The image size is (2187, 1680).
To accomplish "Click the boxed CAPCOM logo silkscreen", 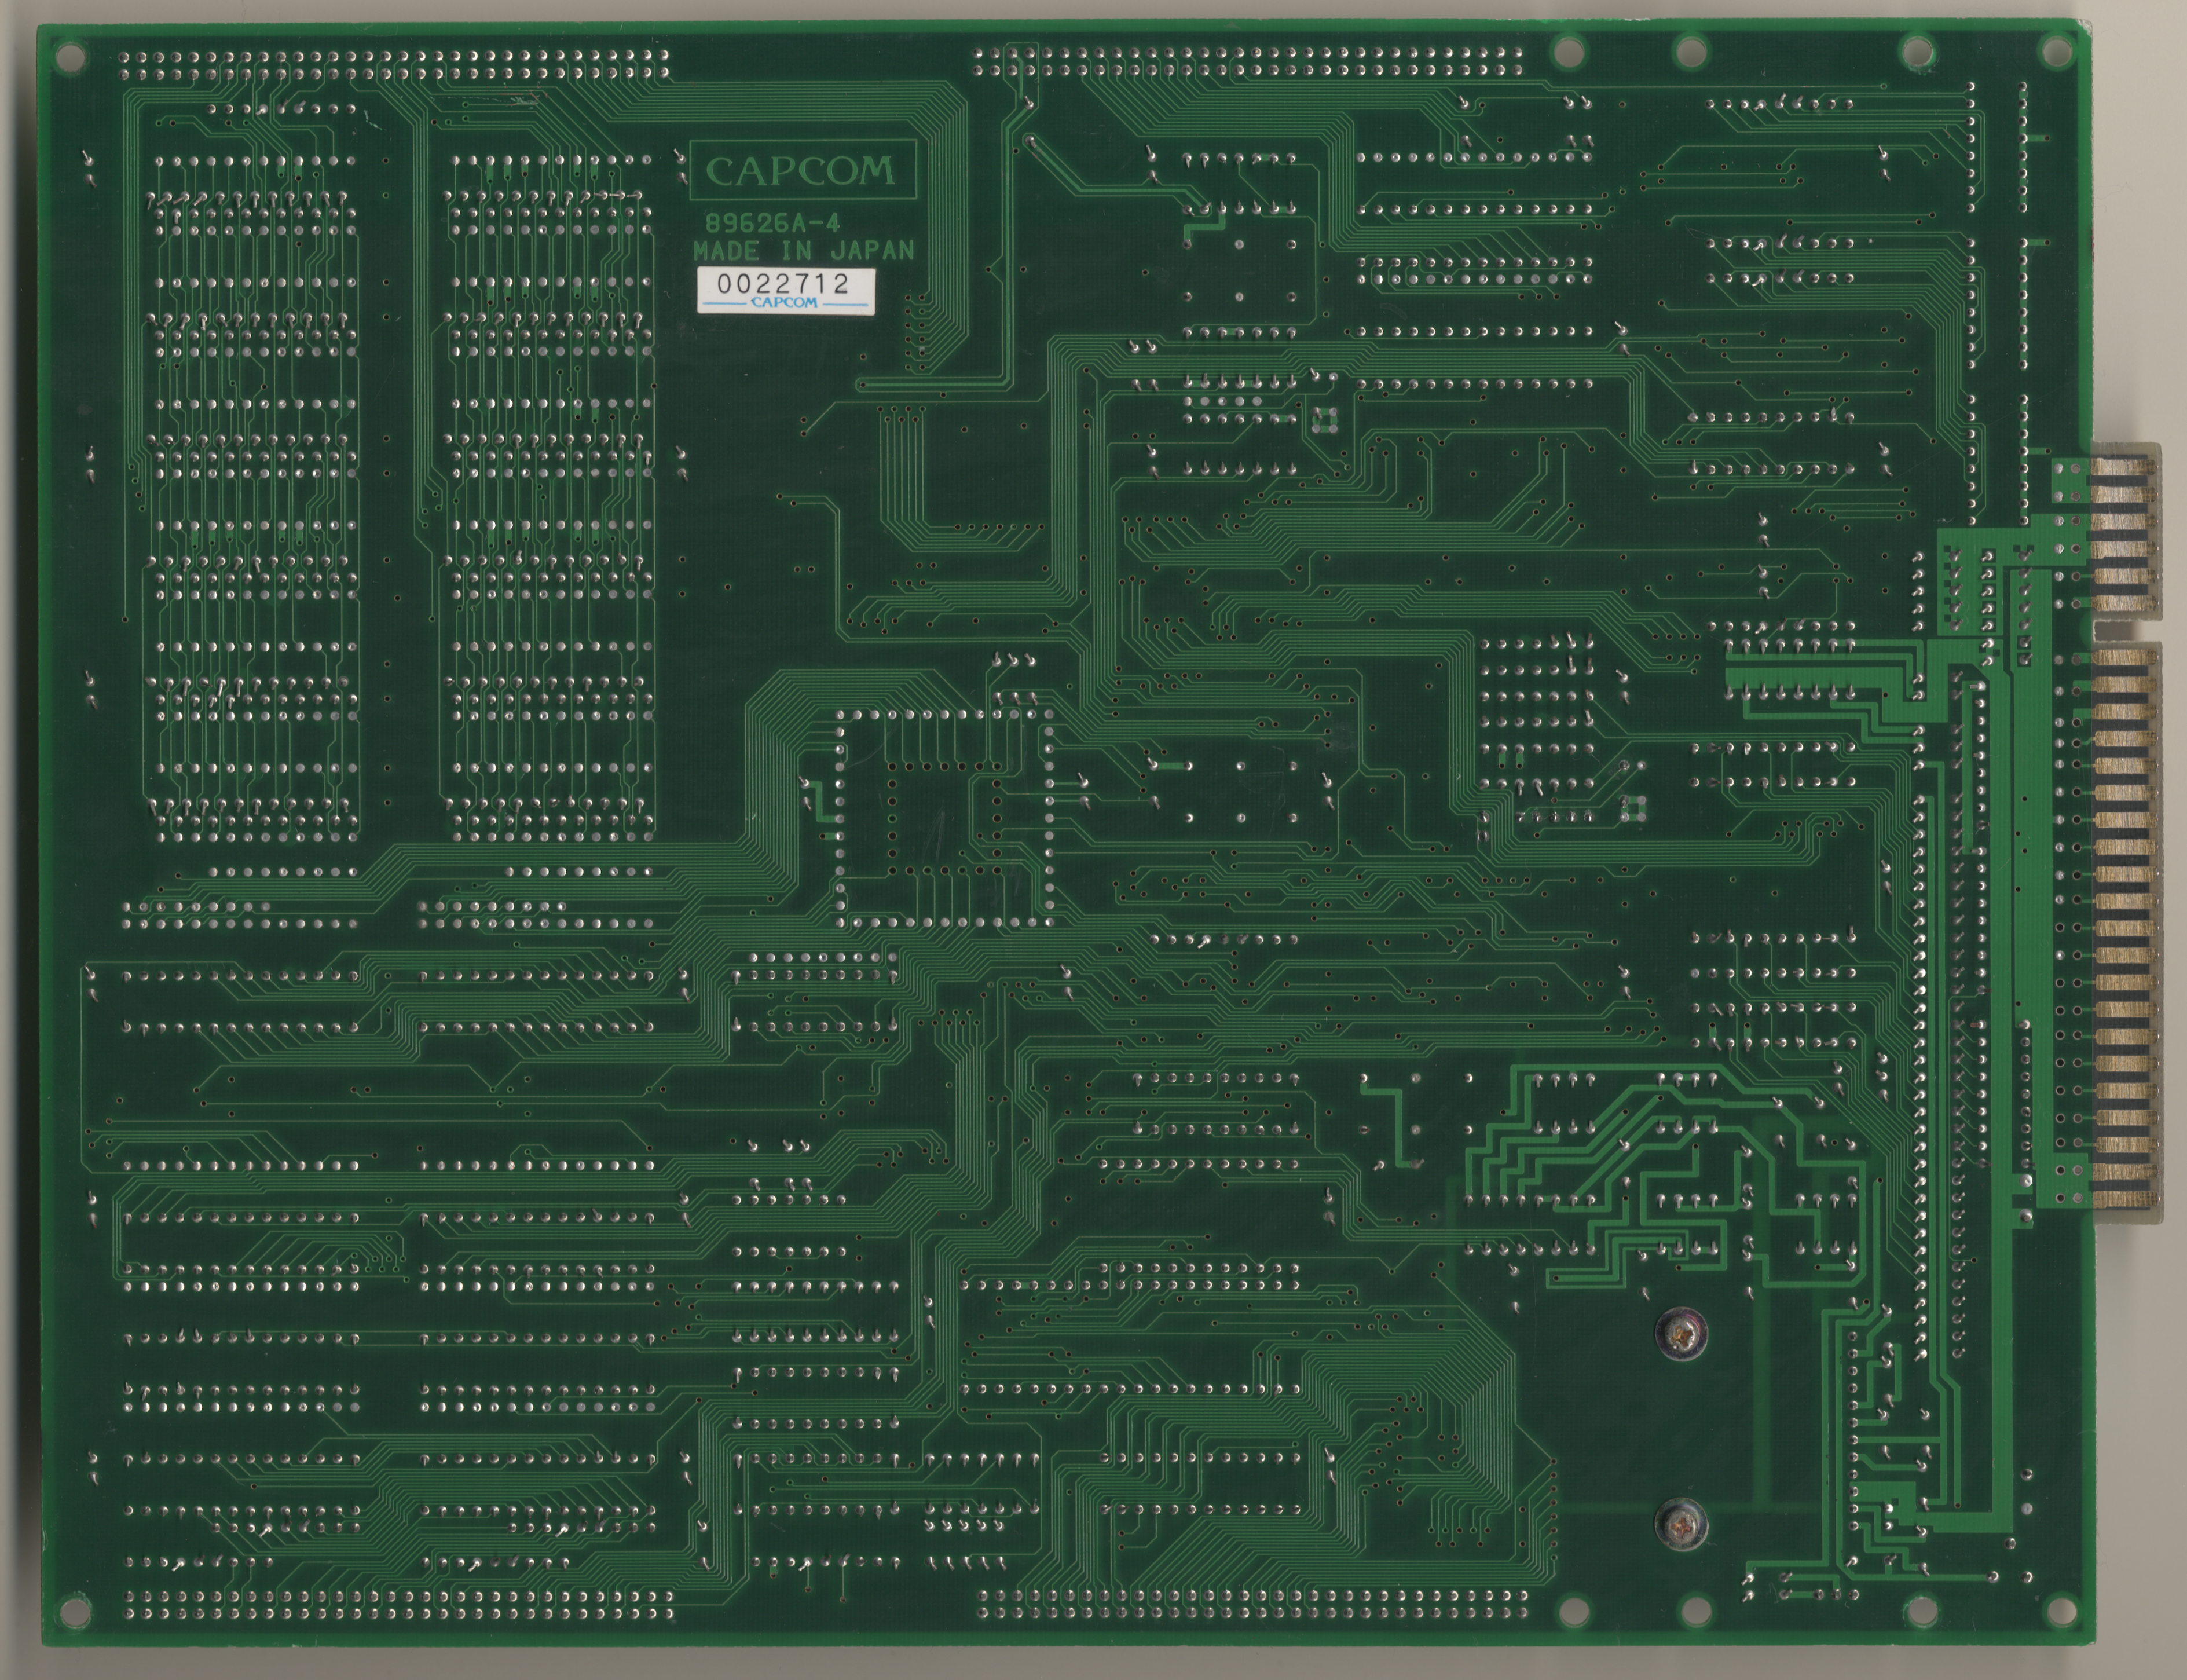I will click(x=803, y=171).
